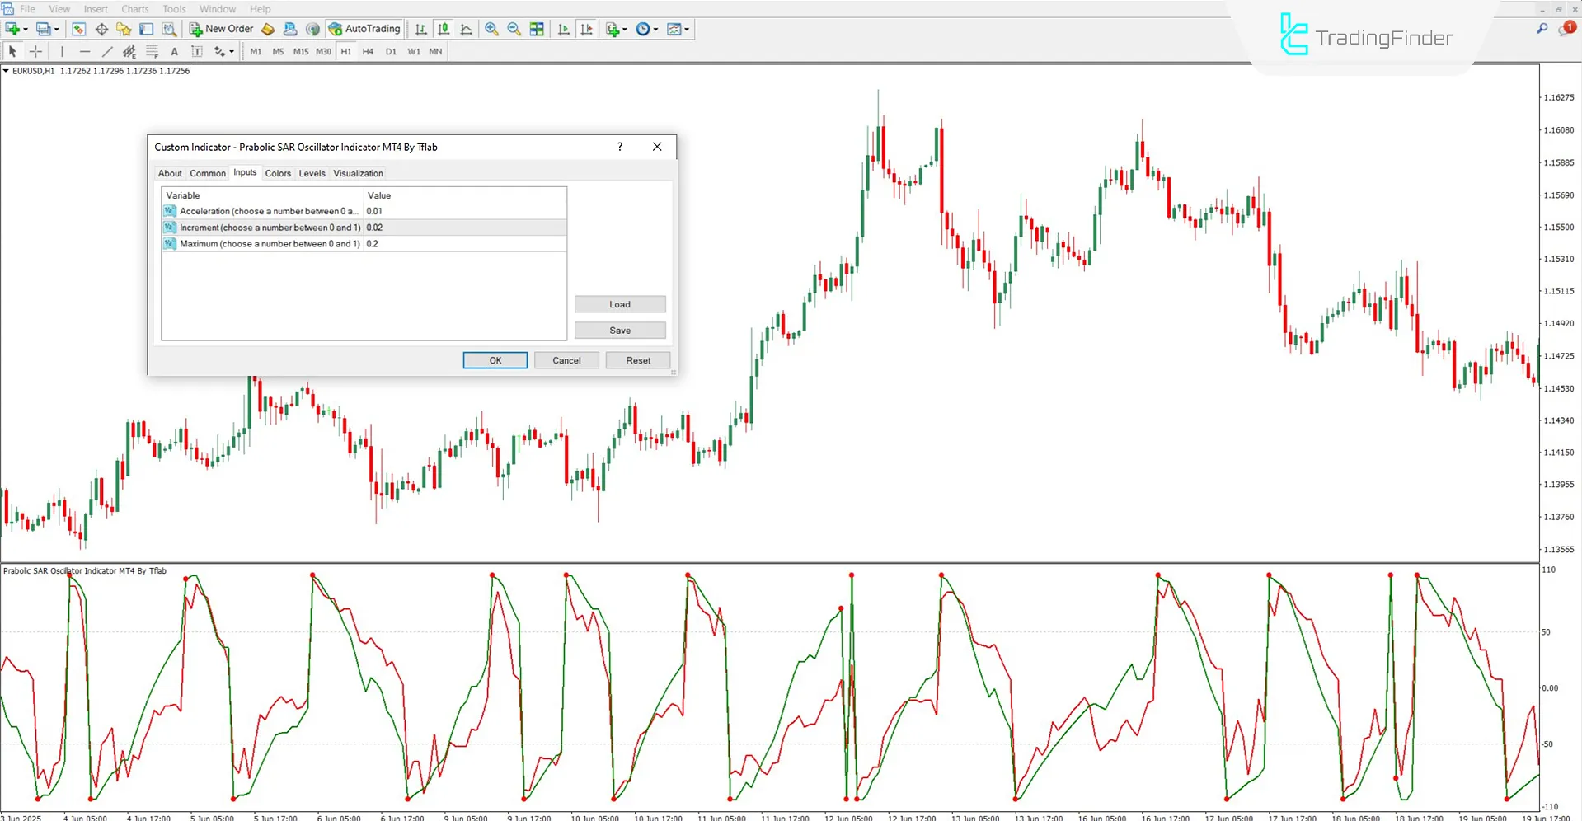
Task: Select the Crosshair tool
Action: click(x=35, y=51)
